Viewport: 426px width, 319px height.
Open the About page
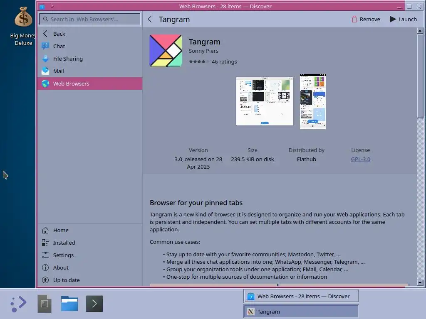click(x=90, y=267)
